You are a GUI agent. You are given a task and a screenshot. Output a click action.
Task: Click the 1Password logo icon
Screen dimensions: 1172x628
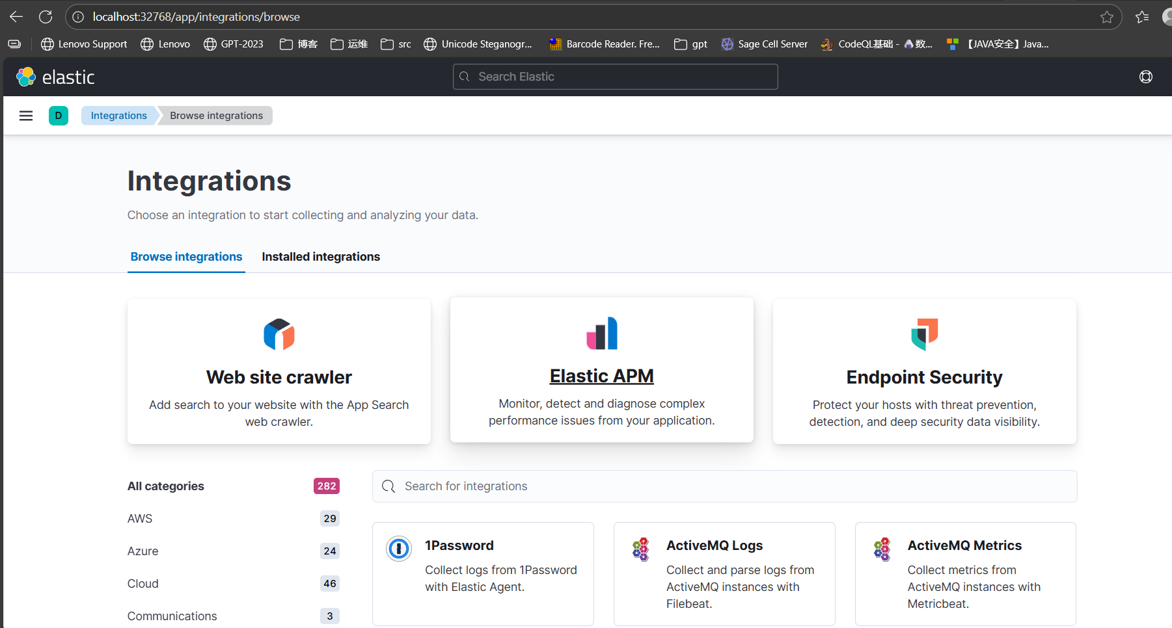click(x=399, y=549)
